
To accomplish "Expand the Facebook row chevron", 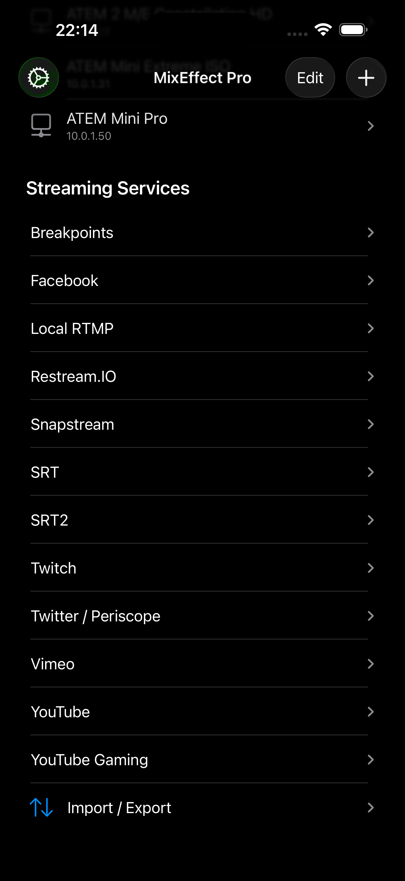I will [x=371, y=280].
